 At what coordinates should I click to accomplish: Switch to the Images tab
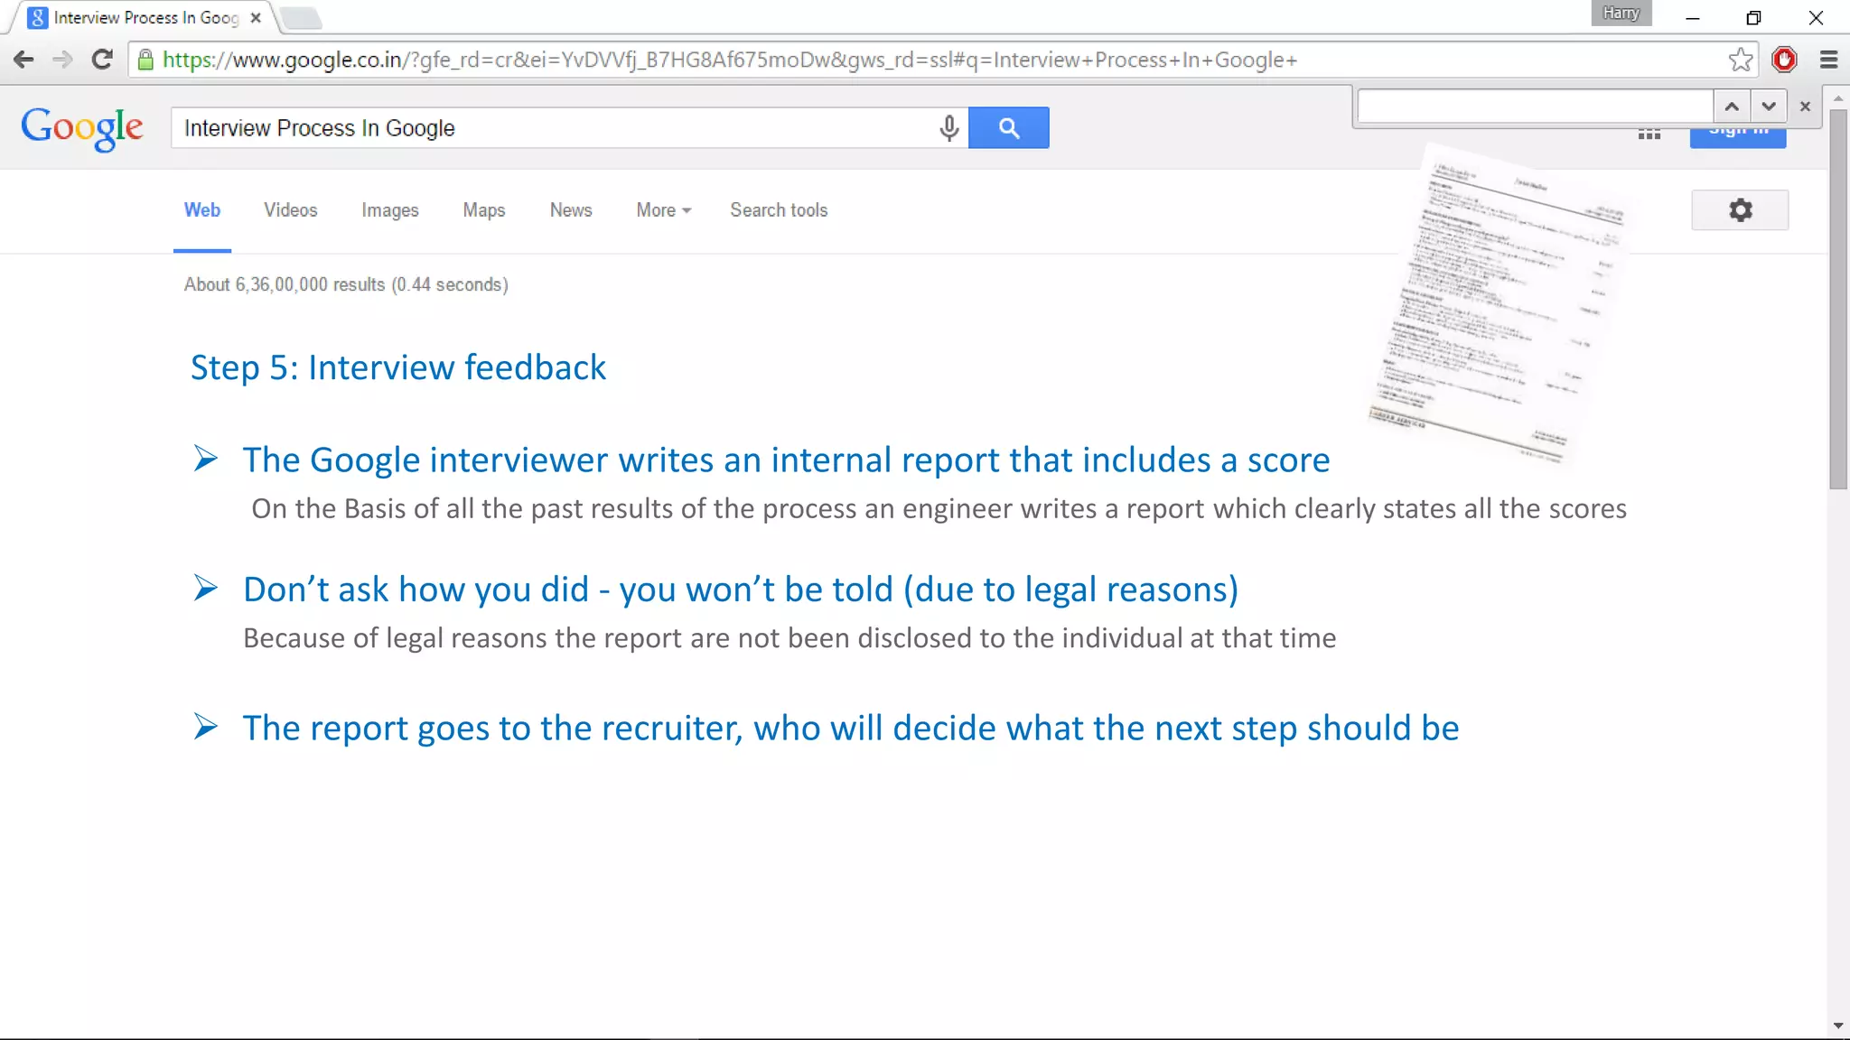pos(390,210)
